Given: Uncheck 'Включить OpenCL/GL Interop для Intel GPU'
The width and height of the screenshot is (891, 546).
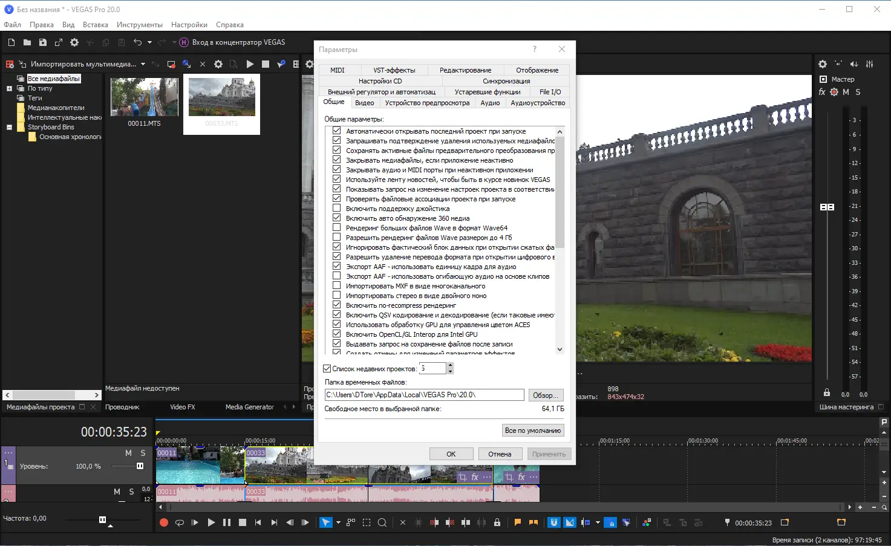Looking at the screenshot, I should coord(337,334).
